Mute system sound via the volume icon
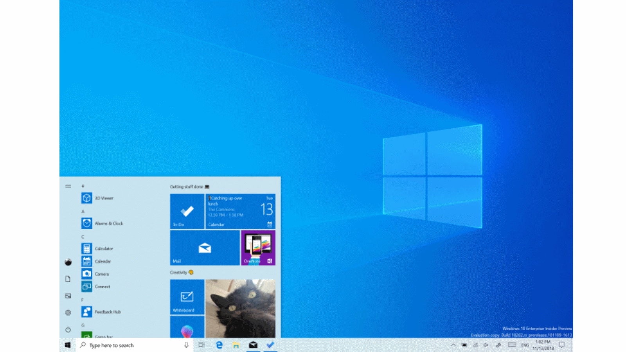626x352 pixels. [486, 345]
